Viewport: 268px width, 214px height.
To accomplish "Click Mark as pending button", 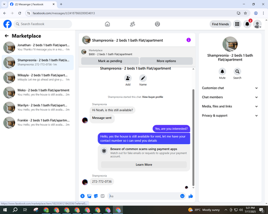I will click(x=110, y=61).
